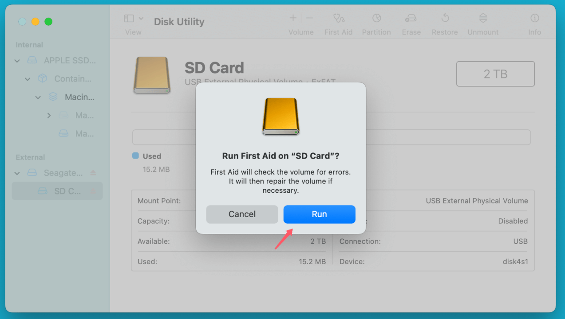This screenshot has width=565, height=319.
Task: Expand the grayed Macintosh volume chevron
Action: pyautogui.click(x=49, y=115)
